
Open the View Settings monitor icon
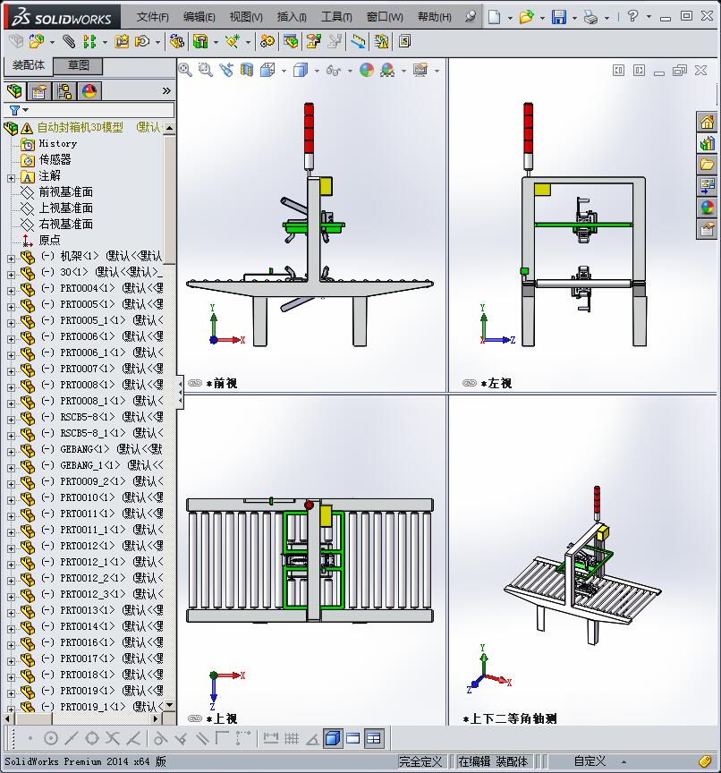click(x=420, y=70)
